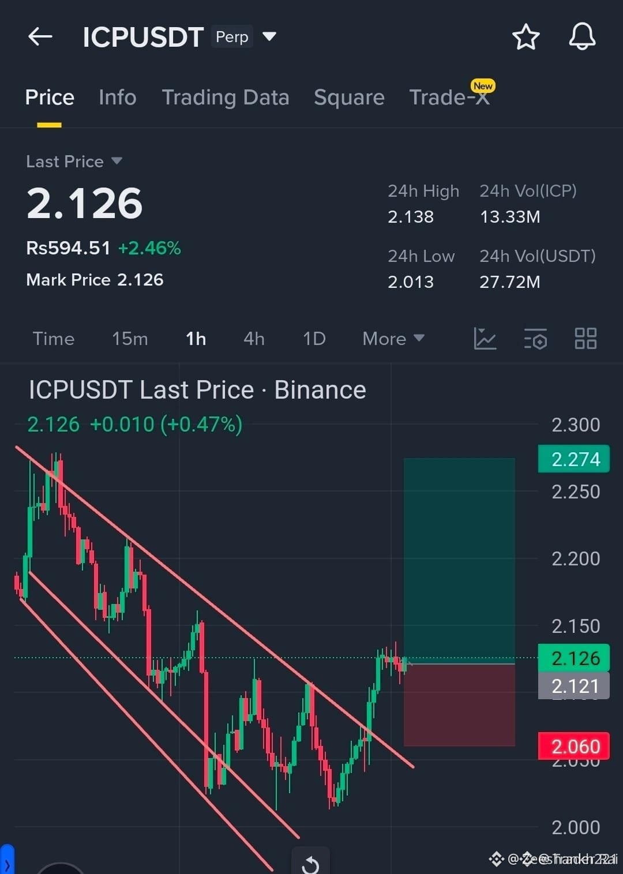
Task: Select the 15m interval
Action: tap(130, 339)
